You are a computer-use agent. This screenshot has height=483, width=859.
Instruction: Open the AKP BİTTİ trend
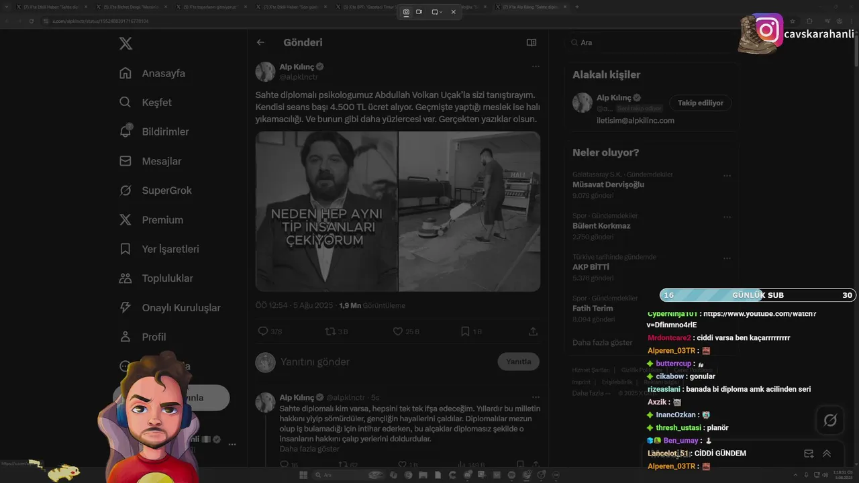pyautogui.click(x=591, y=267)
